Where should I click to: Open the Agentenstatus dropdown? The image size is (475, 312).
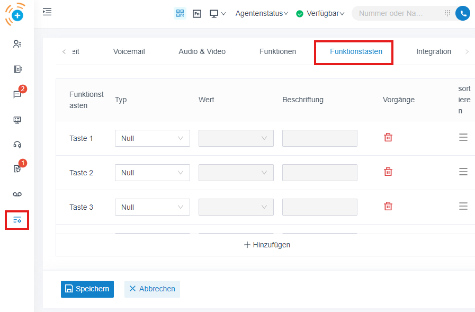[x=262, y=13]
